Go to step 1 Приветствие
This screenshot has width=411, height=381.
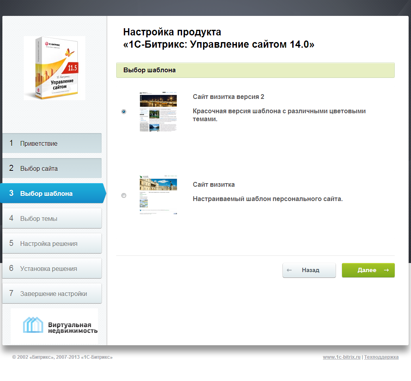point(52,143)
